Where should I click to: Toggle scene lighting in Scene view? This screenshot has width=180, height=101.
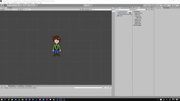click(16, 10)
